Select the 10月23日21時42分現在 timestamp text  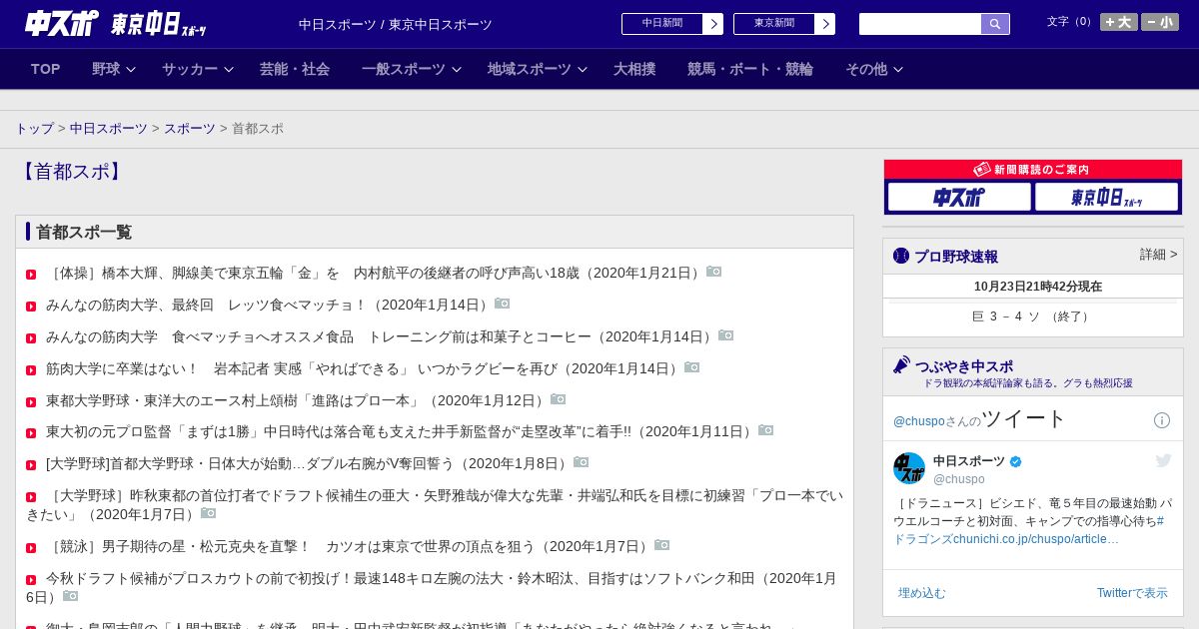1038,287
